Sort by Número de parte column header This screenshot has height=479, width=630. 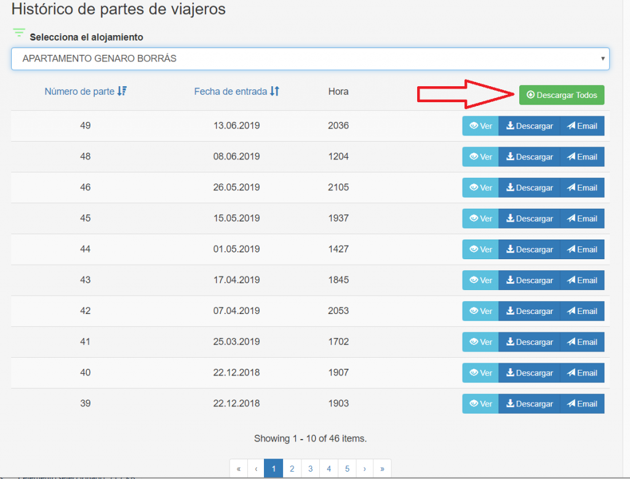click(79, 91)
